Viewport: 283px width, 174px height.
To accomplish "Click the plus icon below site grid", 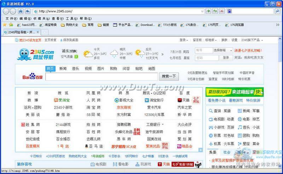I will (x=201, y=150).
